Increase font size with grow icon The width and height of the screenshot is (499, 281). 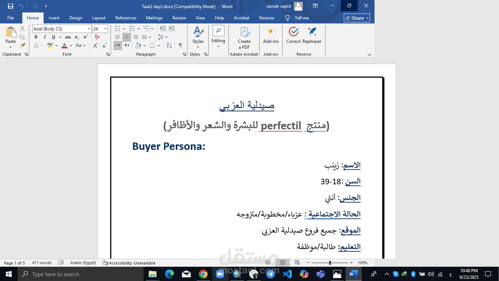pos(96,46)
